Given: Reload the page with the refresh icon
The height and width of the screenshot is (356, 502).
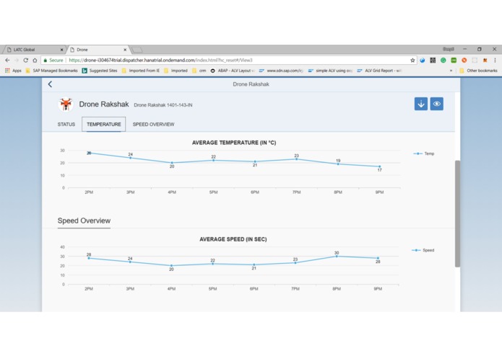Looking at the screenshot, I should pyautogui.click(x=25, y=60).
